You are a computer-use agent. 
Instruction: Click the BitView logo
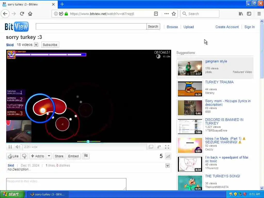[x=17, y=27]
